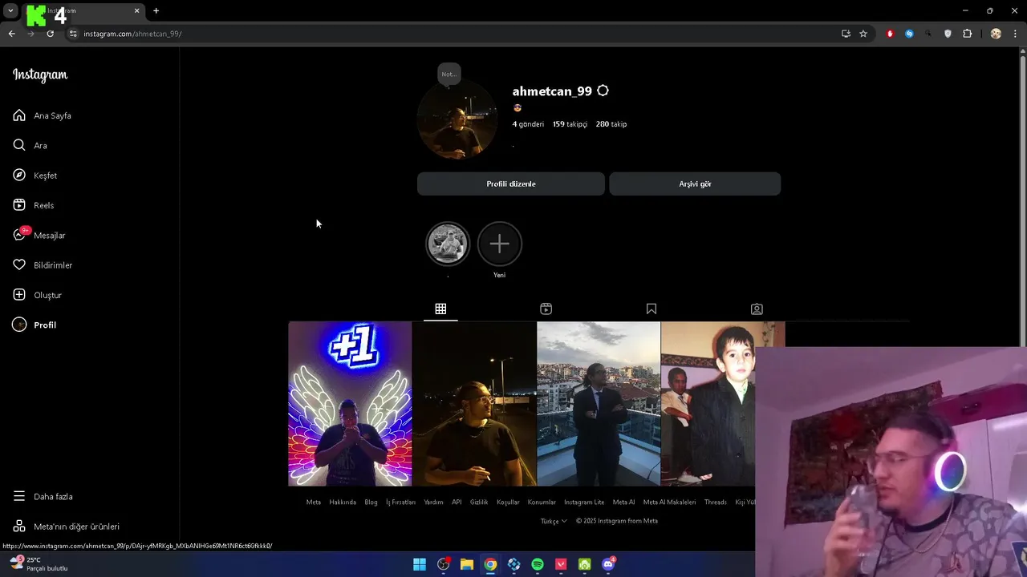The height and width of the screenshot is (577, 1027).
Task: Click the site info icon in address bar
Action: (x=73, y=34)
